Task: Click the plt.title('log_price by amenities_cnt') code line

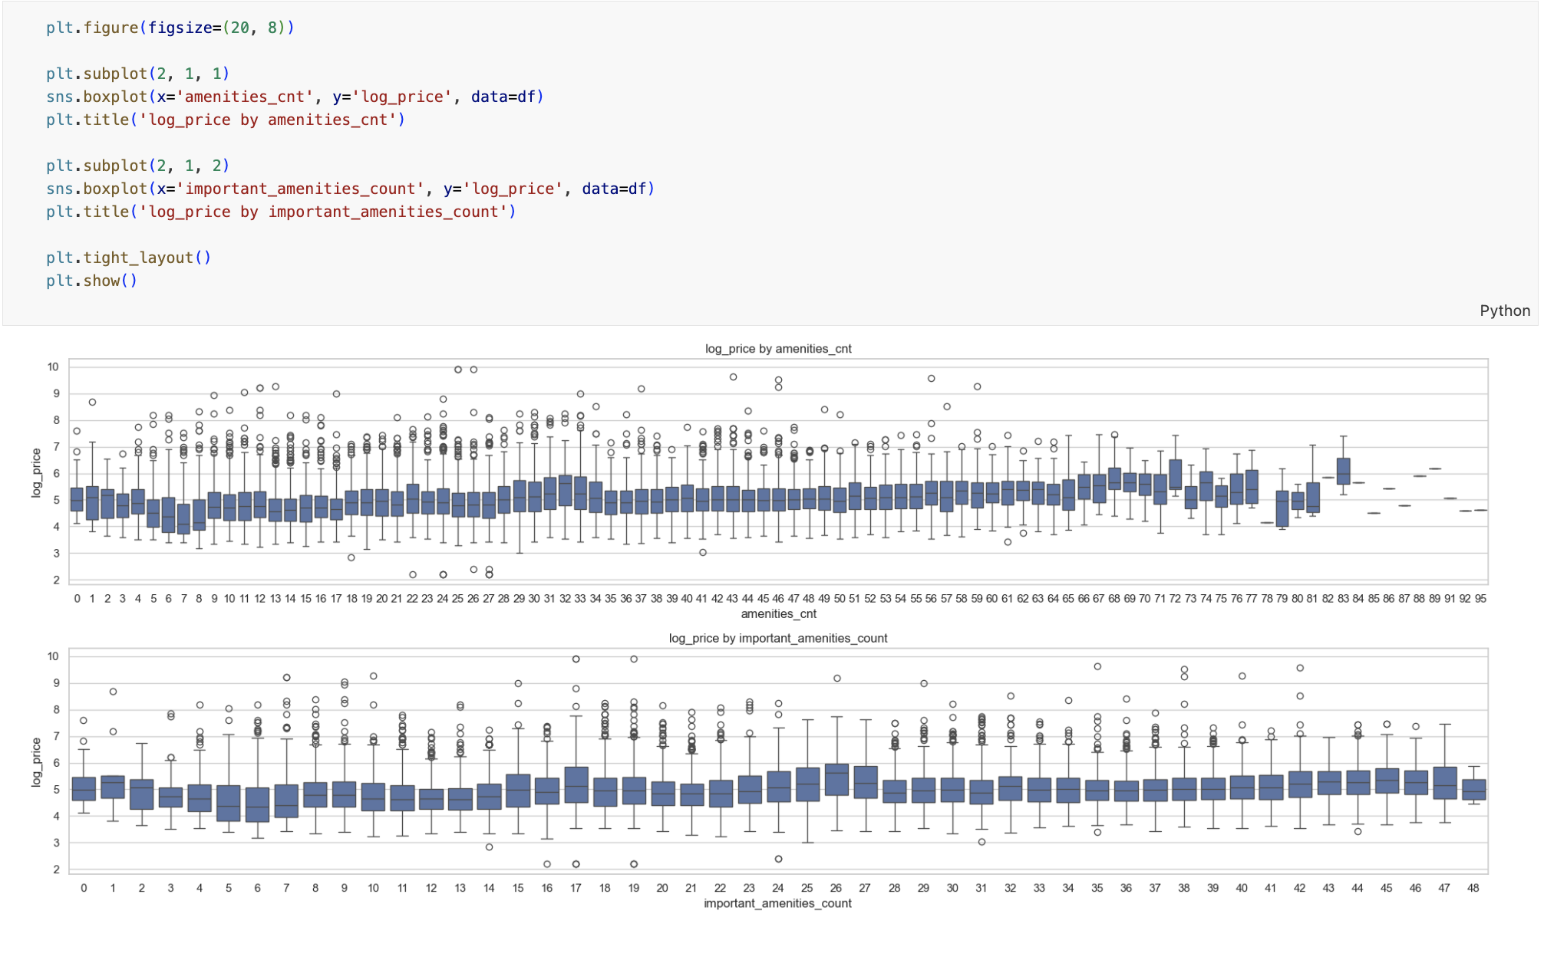Action: pos(226,120)
